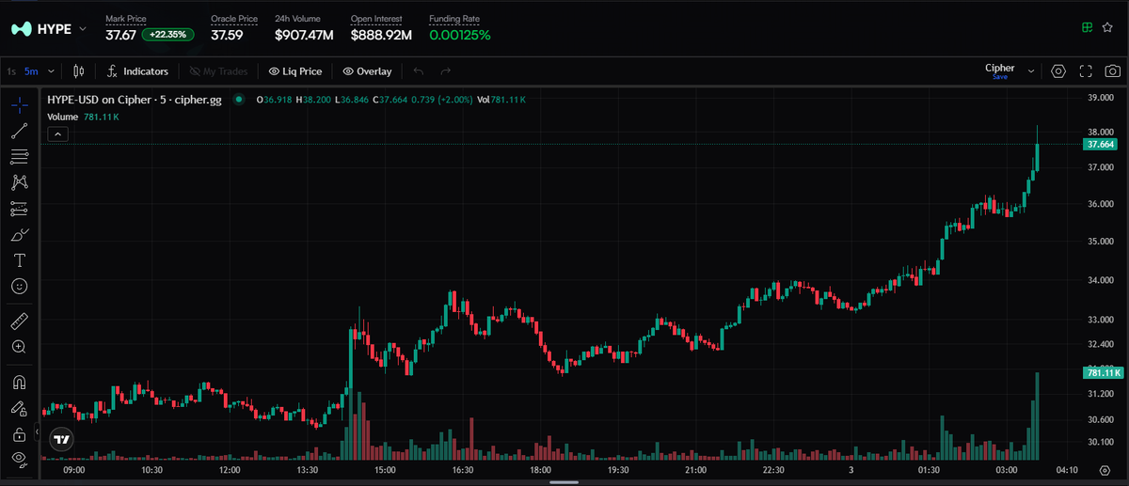Viewport: 1129px width, 486px height.
Task: Click the Funding Rate label
Action: 453,19
